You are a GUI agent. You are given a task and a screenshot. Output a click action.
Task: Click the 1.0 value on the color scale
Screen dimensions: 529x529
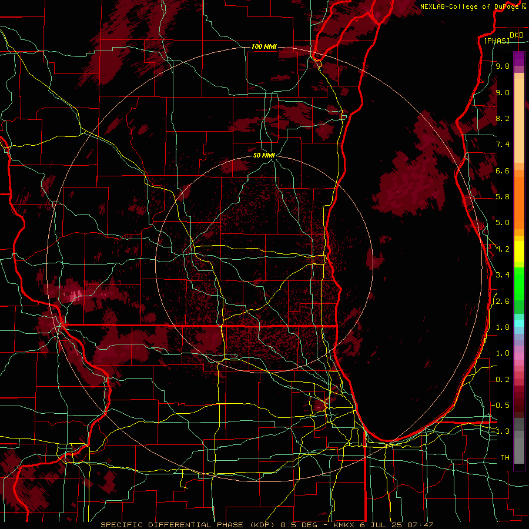[503, 353]
